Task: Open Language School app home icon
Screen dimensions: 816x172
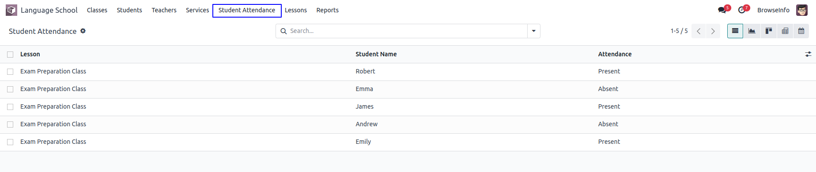Action: point(11,10)
